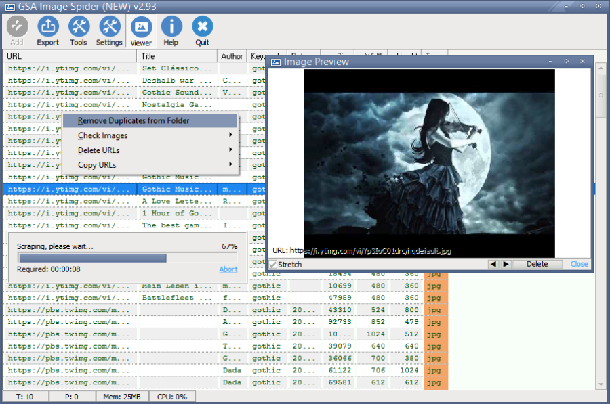This screenshot has width=610, height=404.
Task: Switch to the Viewer tab icon
Action: tap(141, 31)
